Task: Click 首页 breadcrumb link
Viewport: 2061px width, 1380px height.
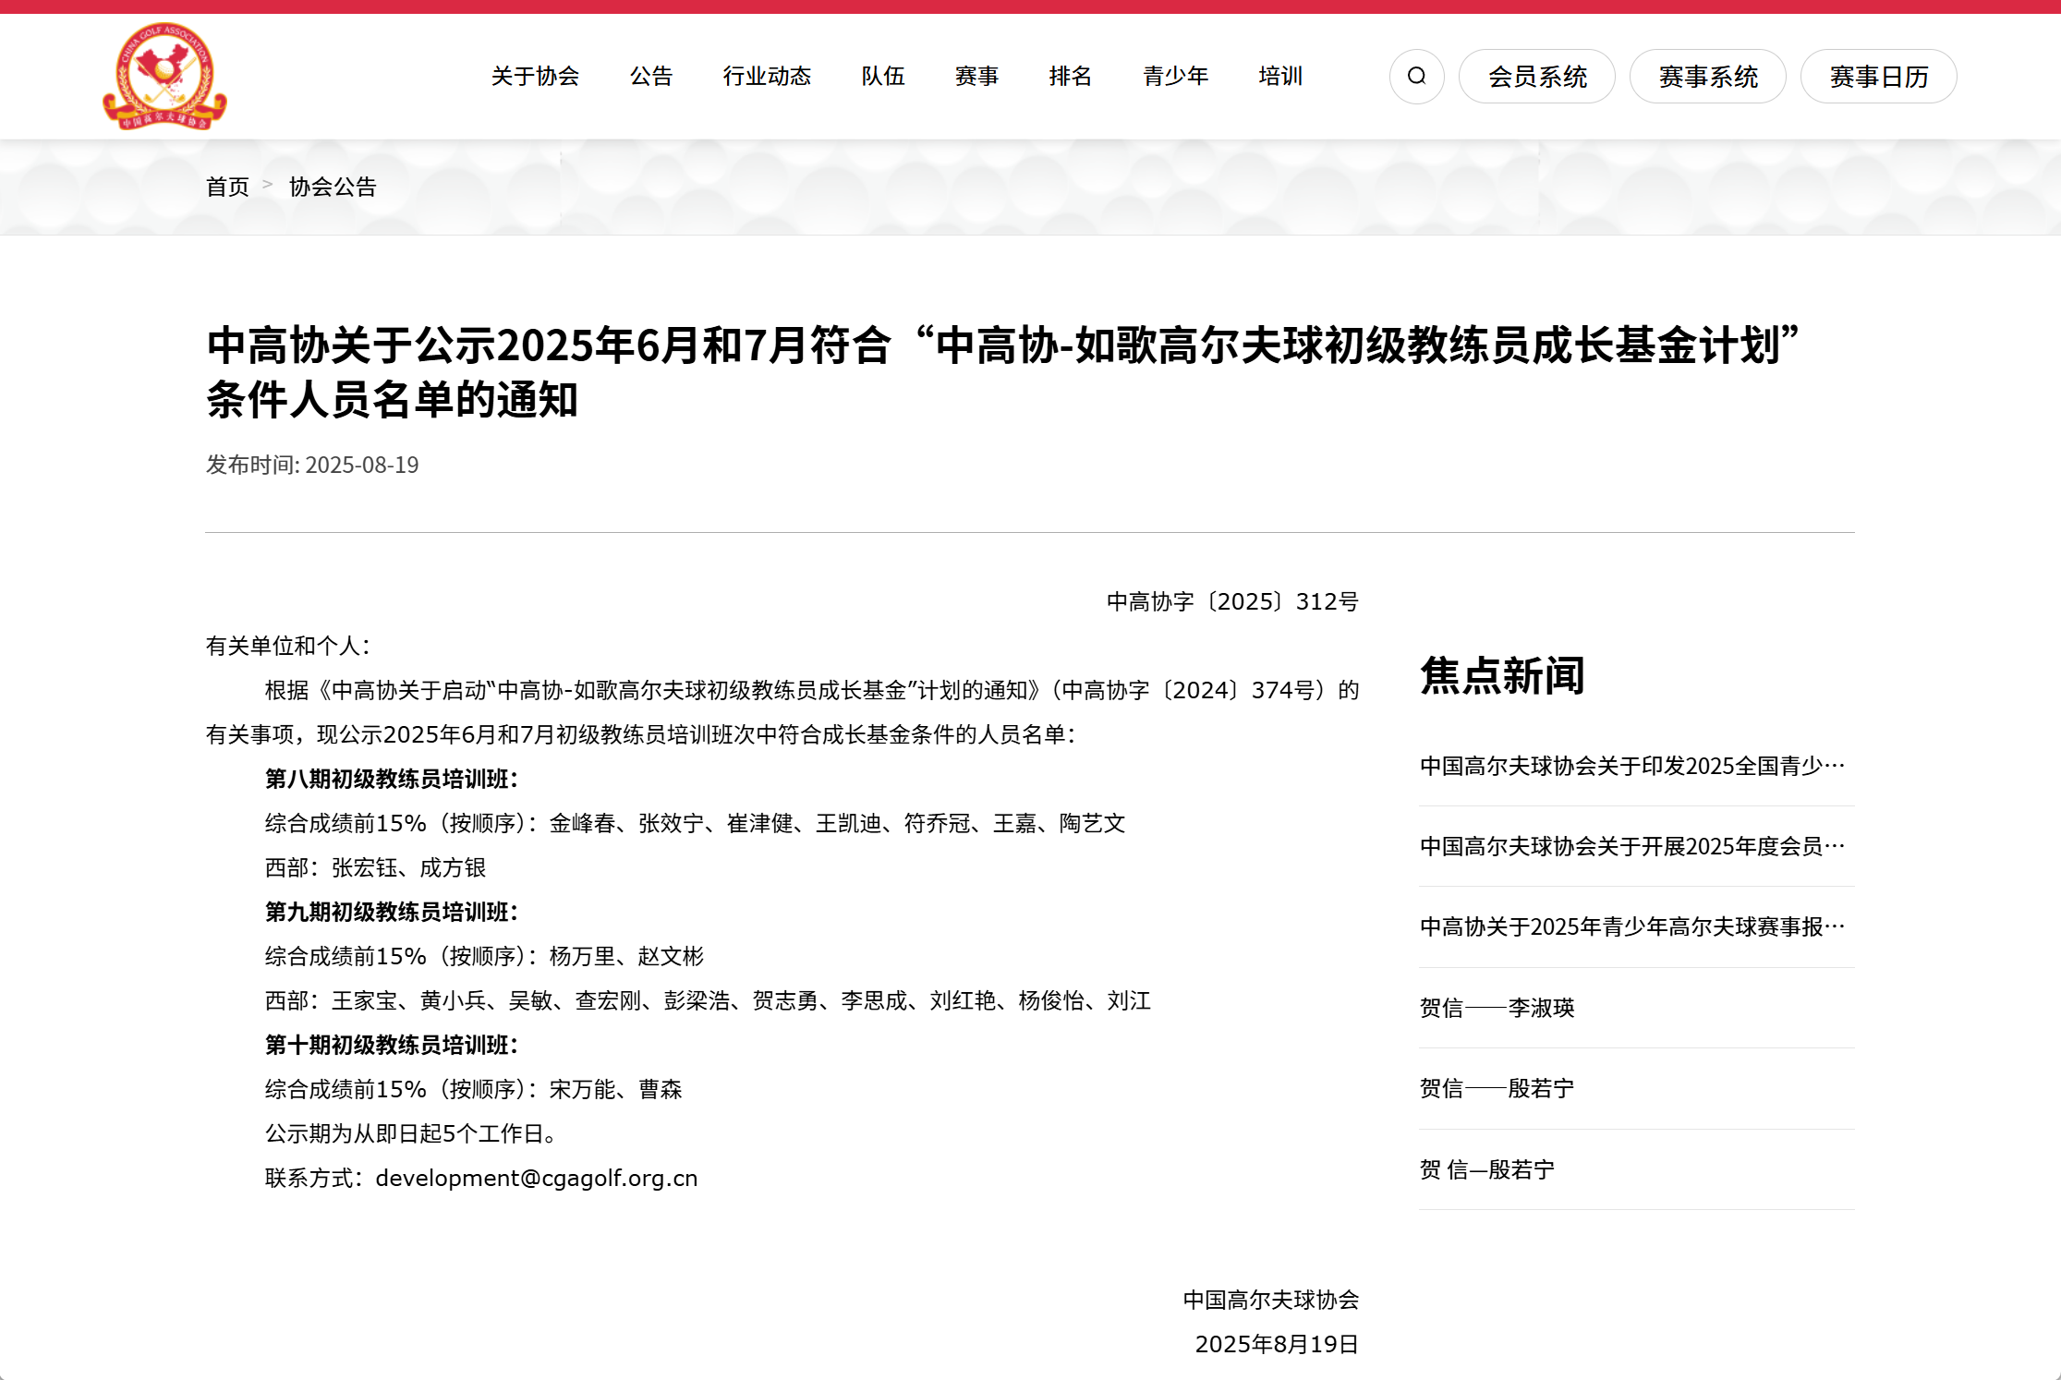Action: tap(227, 188)
